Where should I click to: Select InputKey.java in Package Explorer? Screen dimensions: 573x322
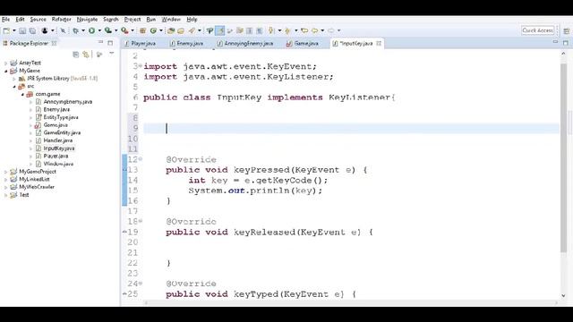click(x=59, y=148)
